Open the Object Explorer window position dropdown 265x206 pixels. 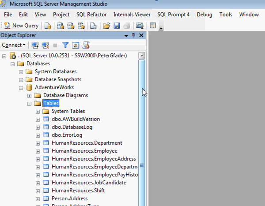pos(126,36)
